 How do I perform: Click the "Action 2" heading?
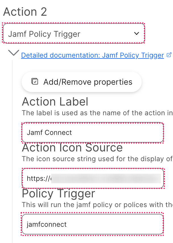pos(25,12)
